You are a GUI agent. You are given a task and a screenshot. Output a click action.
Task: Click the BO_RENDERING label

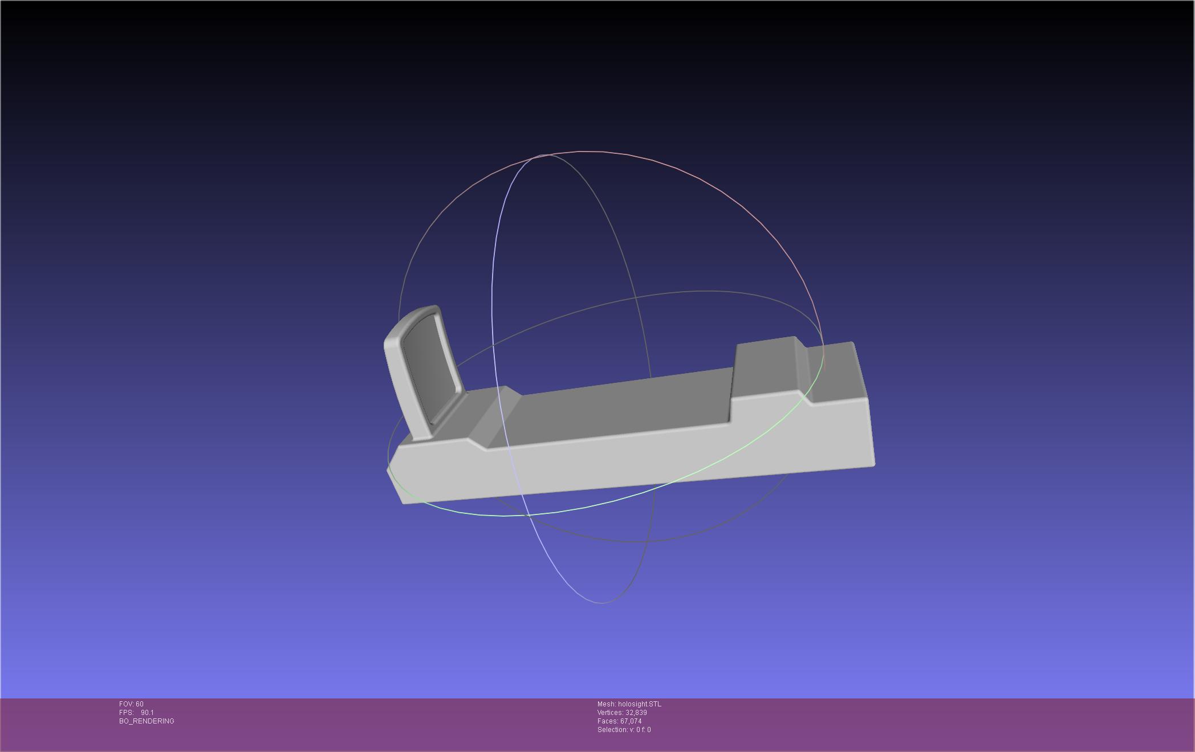(x=147, y=721)
